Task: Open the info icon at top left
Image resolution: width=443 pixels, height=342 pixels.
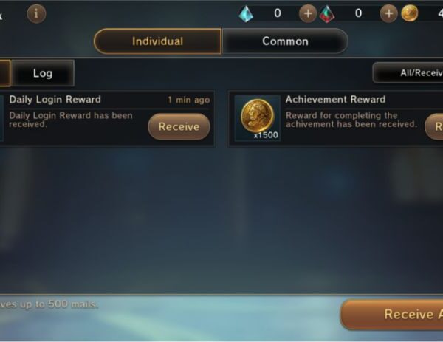Action: point(36,13)
